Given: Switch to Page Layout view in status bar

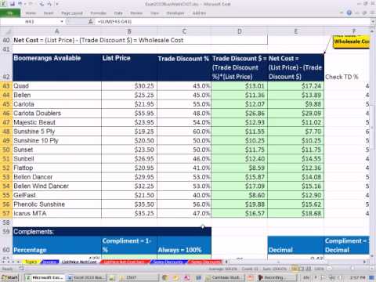Looking at the screenshot, I should point(302,269).
